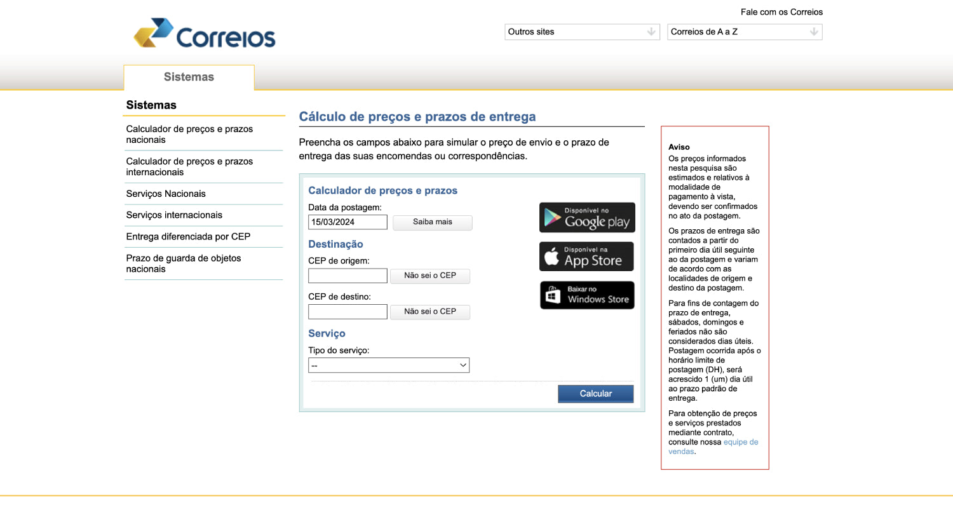This screenshot has width=953, height=508.
Task: Click the Destinação section heading
Action: pyautogui.click(x=335, y=244)
